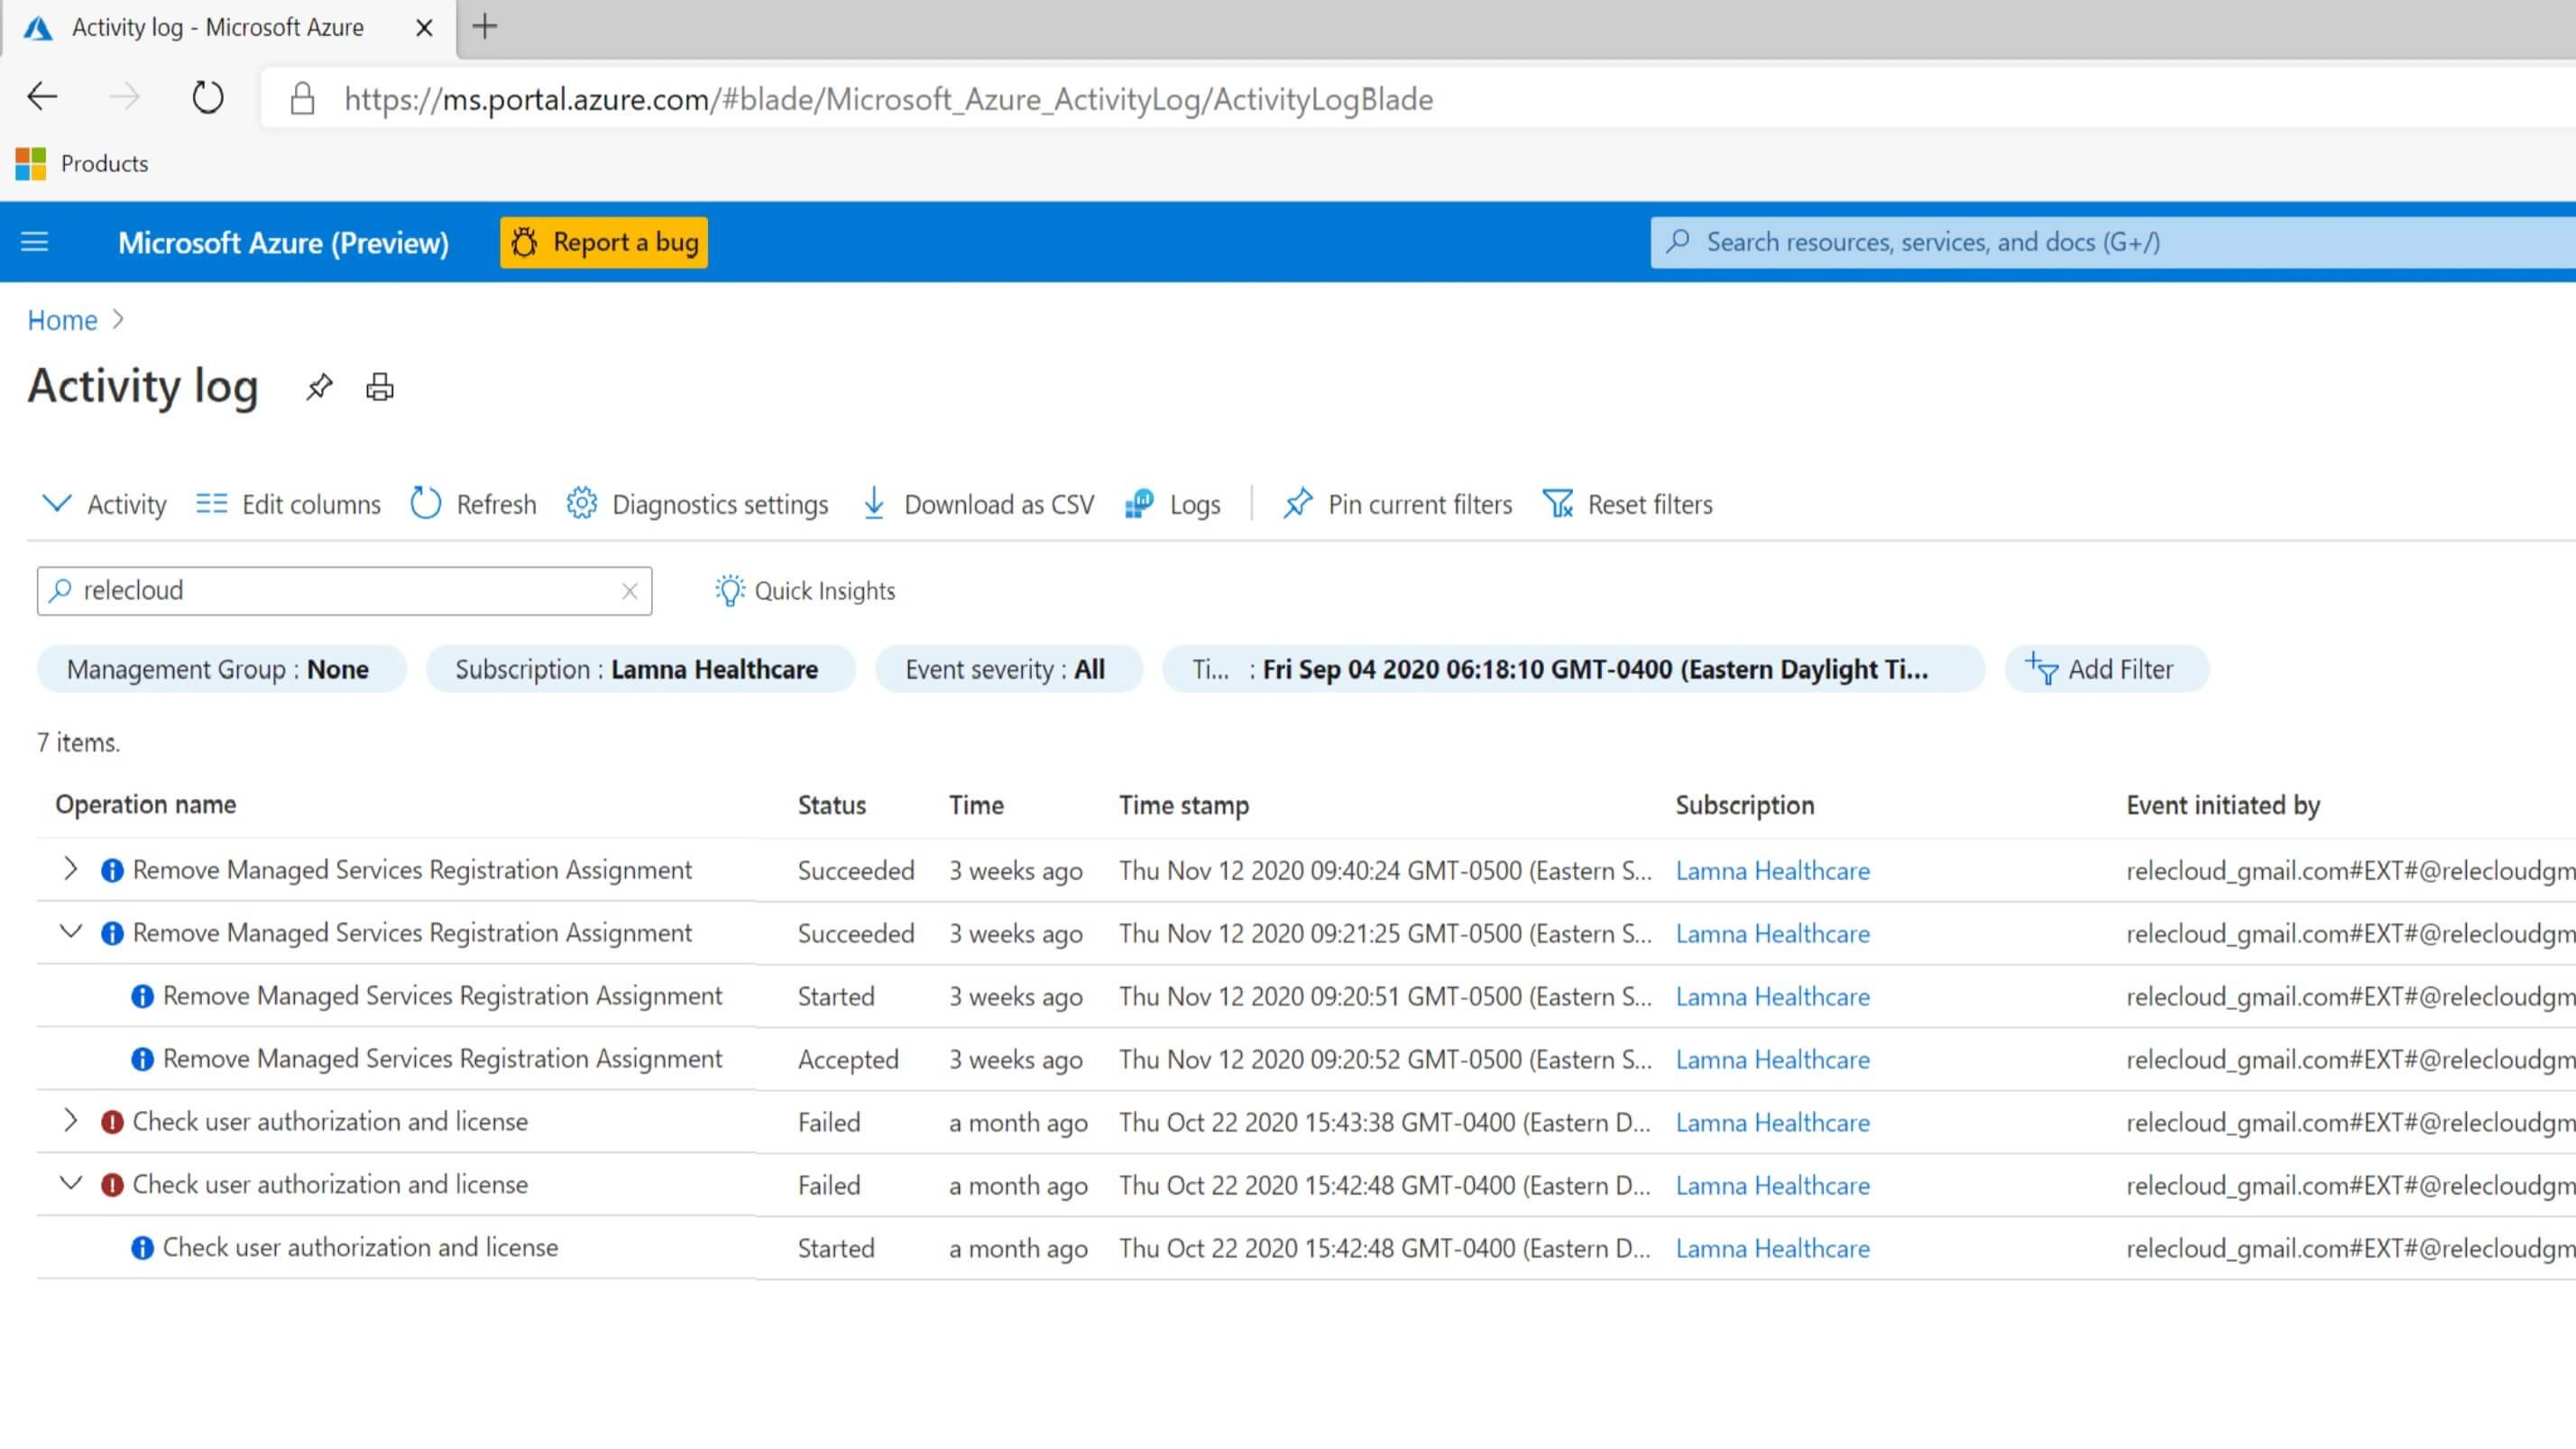Open the Activity dropdown in the toolbar
The height and width of the screenshot is (1449, 2576).
tap(104, 504)
